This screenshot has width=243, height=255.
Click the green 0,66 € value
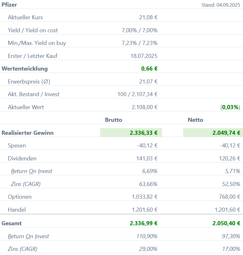pyautogui.click(x=149, y=69)
